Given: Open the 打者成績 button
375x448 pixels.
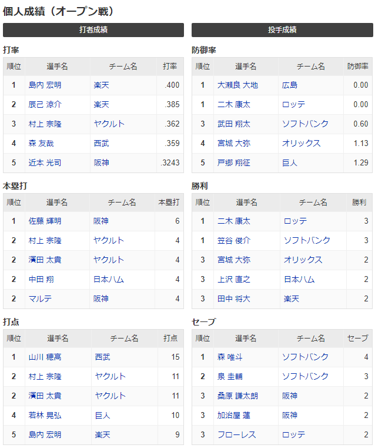Looking at the screenshot, I should click(93, 30).
